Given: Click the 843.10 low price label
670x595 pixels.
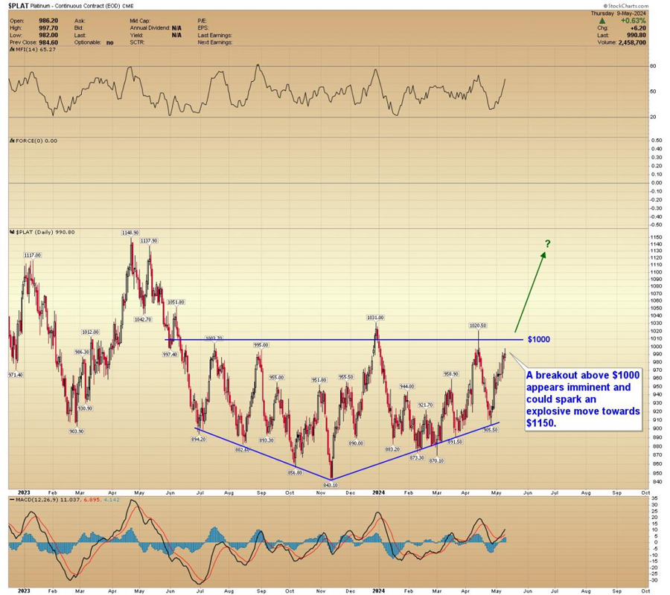Looking at the screenshot, I should (329, 484).
